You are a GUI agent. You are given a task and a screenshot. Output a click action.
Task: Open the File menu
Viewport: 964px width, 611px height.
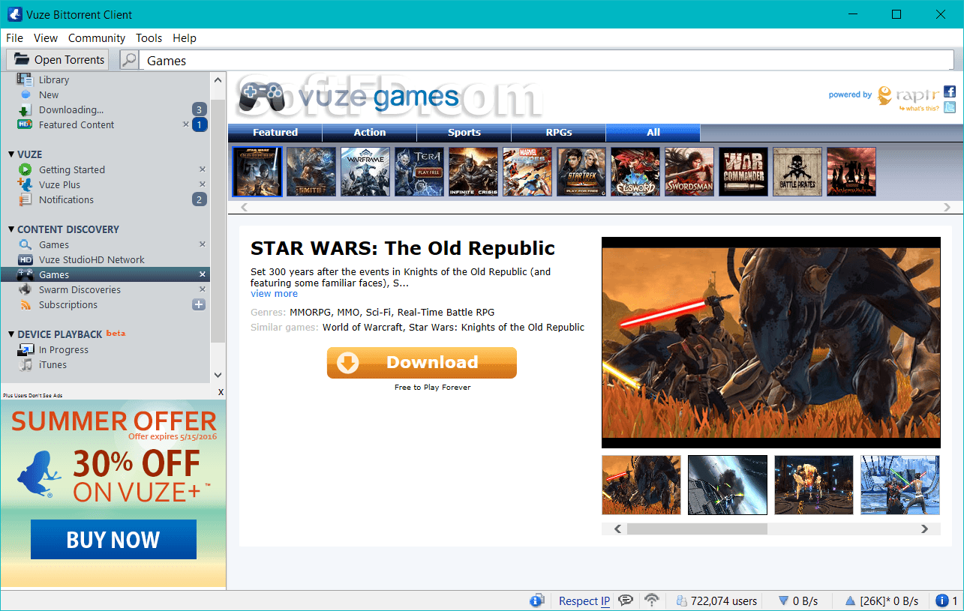click(x=14, y=38)
